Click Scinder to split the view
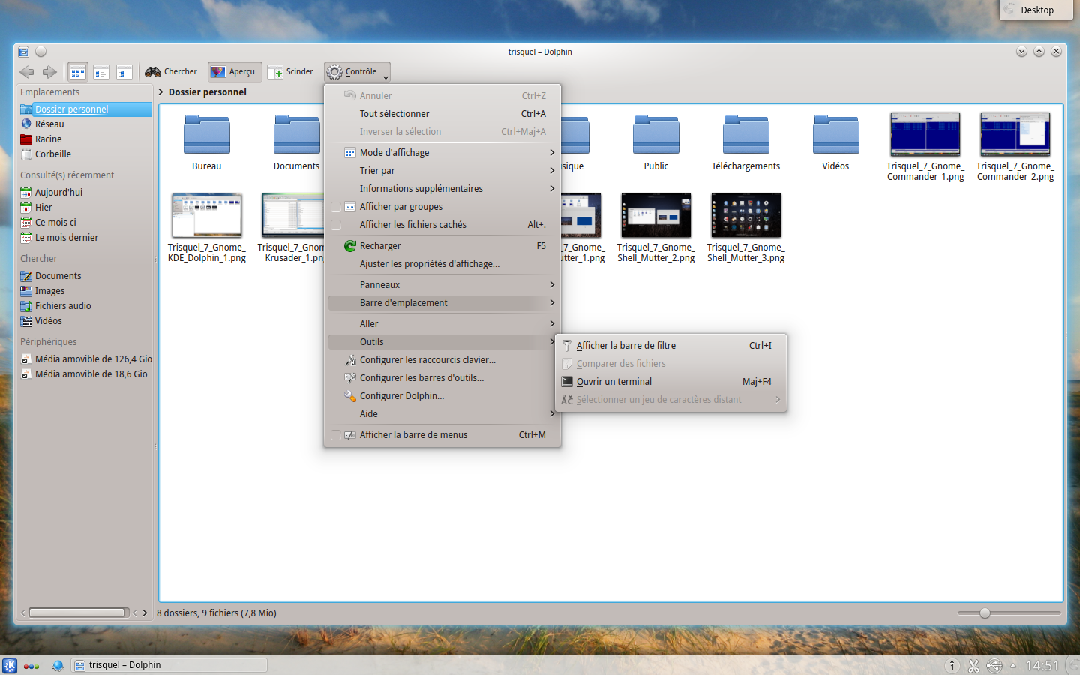1080x675 pixels. coord(291,72)
